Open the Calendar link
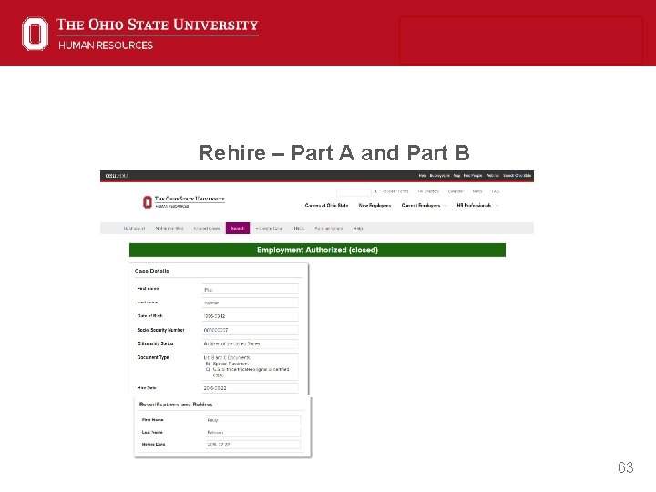 tap(456, 191)
